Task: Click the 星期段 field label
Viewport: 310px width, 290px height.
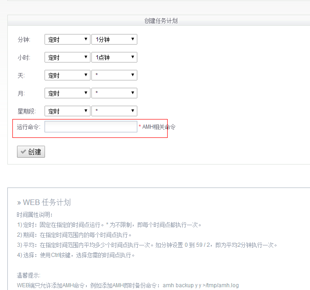Action: point(27,111)
